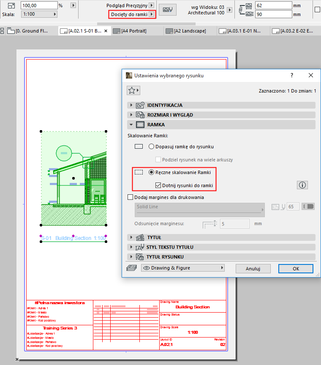
Task: Click the STYL TEKSTU TYTUŁU icon
Action: click(140, 247)
